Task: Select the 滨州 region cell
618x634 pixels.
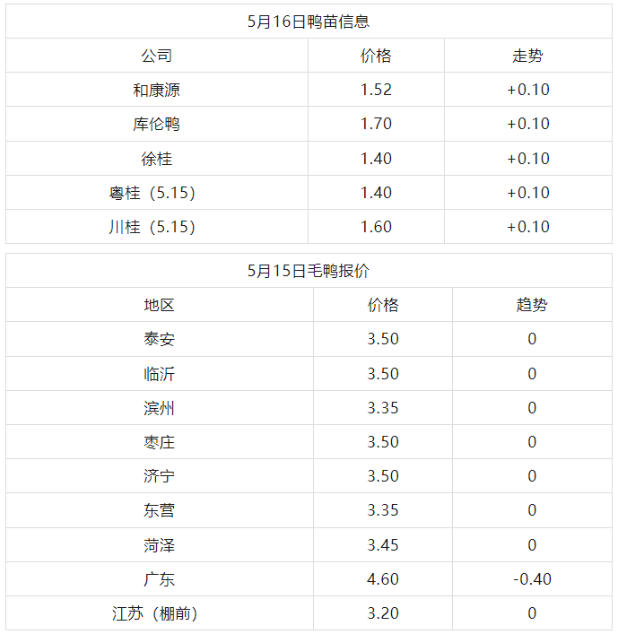Action: pyautogui.click(x=160, y=408)
